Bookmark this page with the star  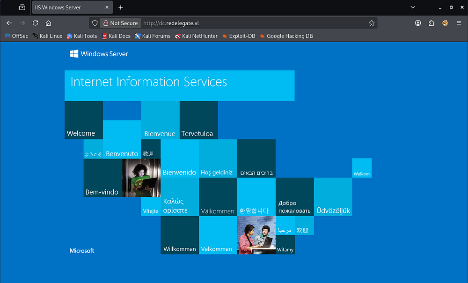pos(372,23)
